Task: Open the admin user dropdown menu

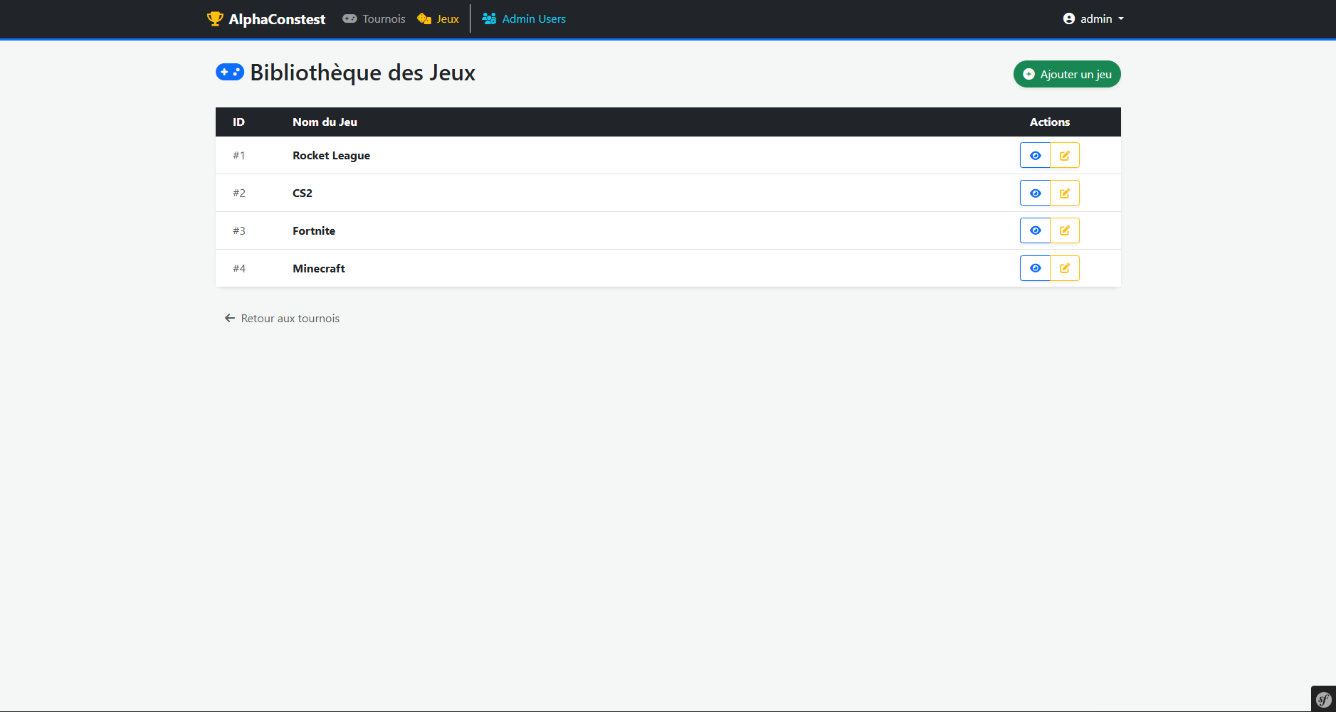Action: 1093,19
